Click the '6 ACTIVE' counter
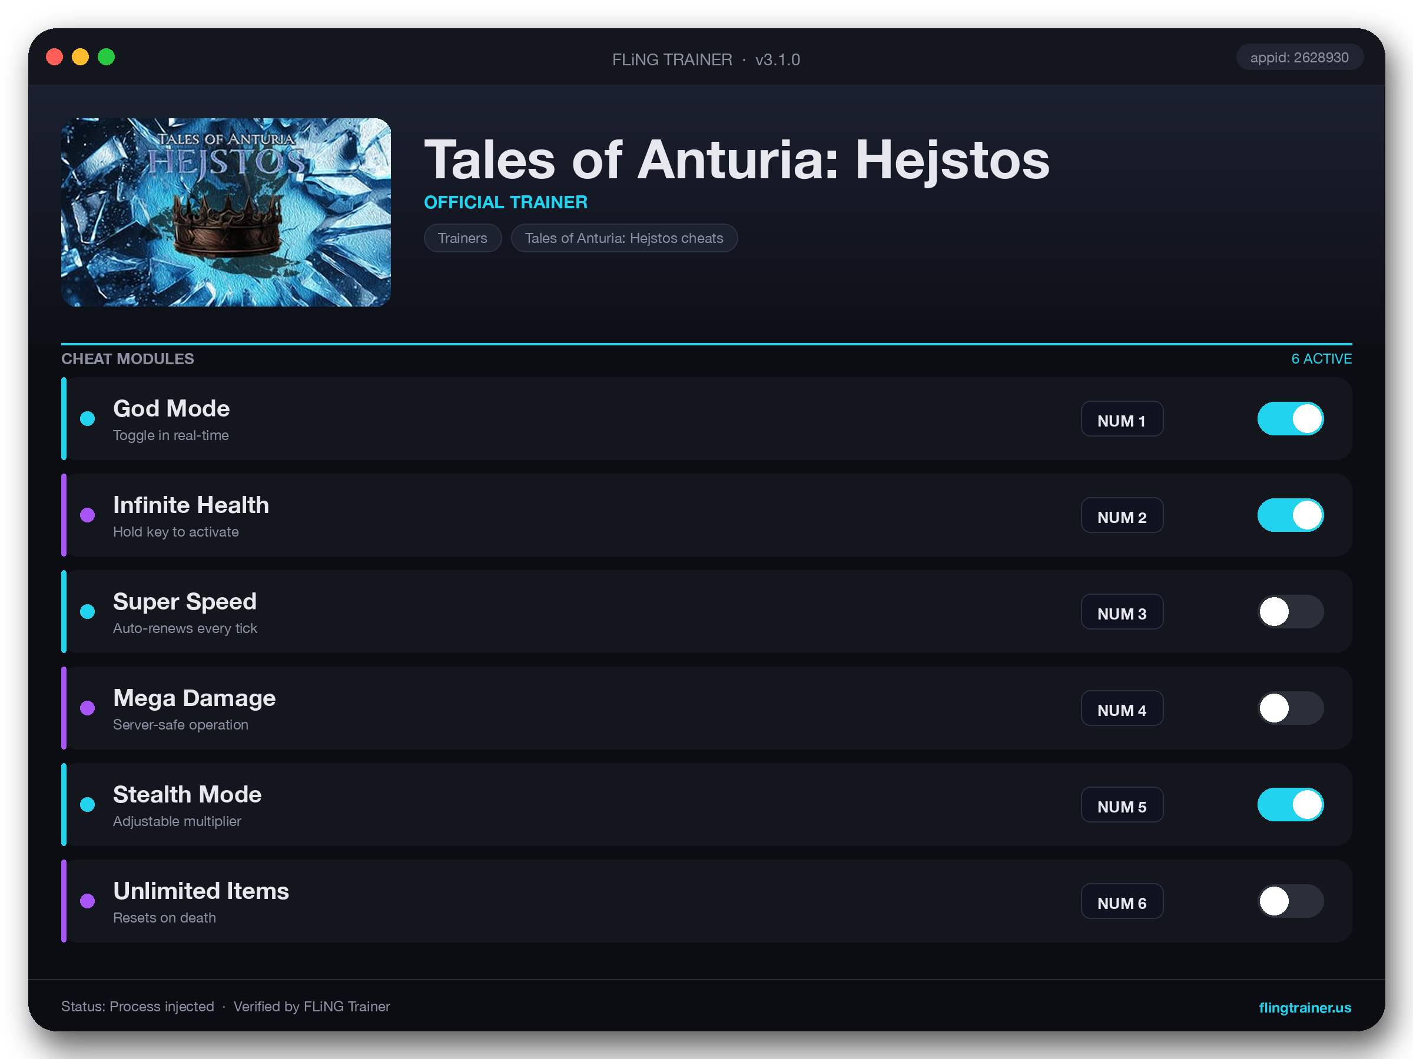1413x1059 pixels. tap(1322, 359)
